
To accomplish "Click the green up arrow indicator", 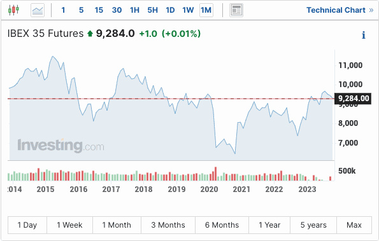I will 90,34.
